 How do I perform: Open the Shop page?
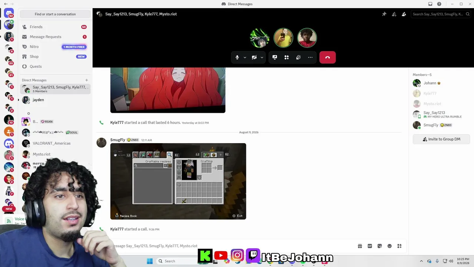coord(55,57)
